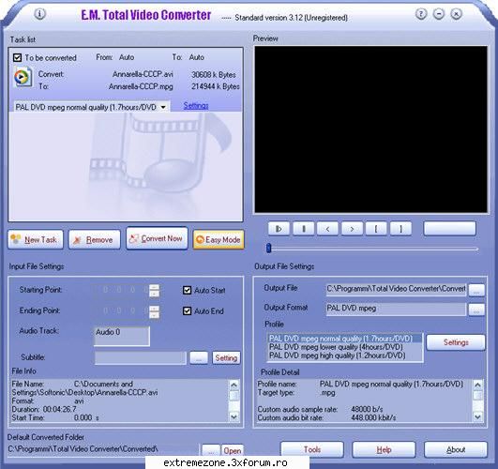The height and width of the screenshot is (469, 498).
Task: Switch to Easy Mode
Action: click(x=219, y=239)
